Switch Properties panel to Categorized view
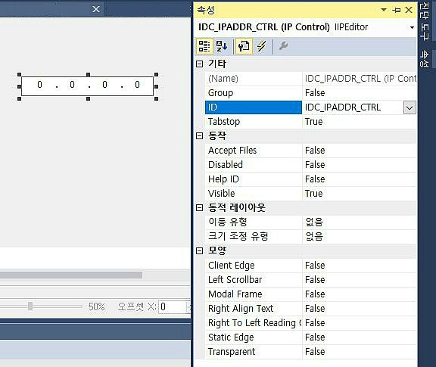Viewport: 436px width, 367px height. coord(204,46)
